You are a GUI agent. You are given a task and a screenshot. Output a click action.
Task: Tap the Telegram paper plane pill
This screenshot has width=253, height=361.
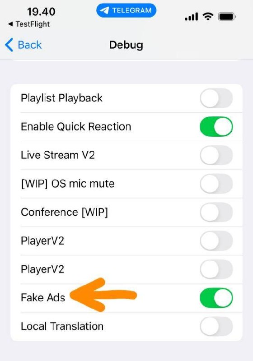[126, 10]
